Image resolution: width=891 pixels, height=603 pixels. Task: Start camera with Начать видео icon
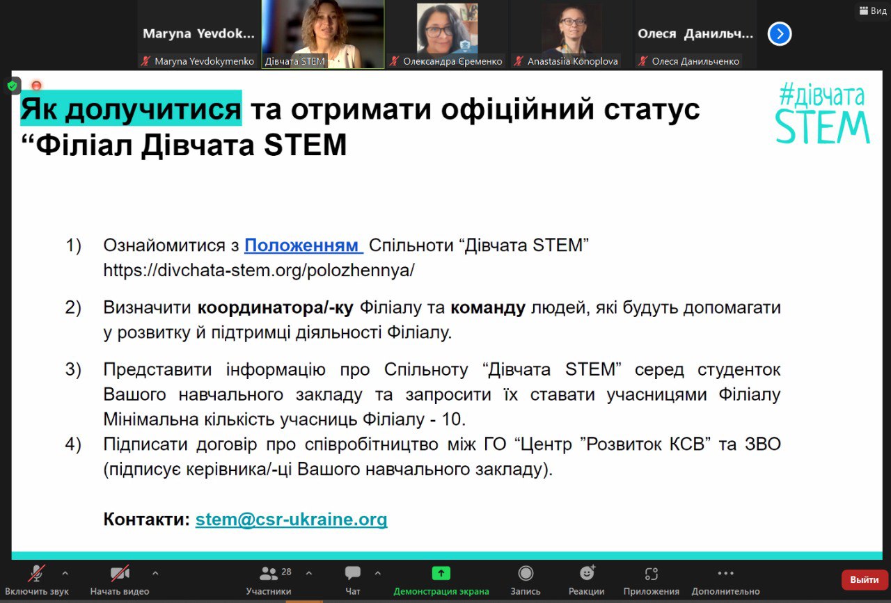[x=120, y=574]
